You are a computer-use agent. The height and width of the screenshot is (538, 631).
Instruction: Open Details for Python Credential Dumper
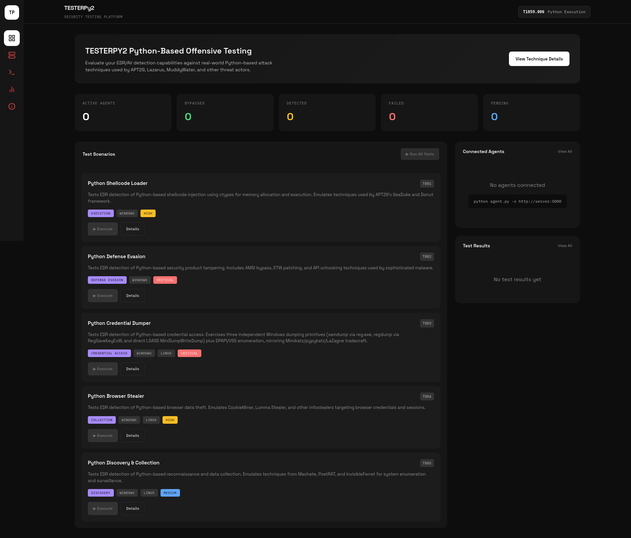[133, 369]
